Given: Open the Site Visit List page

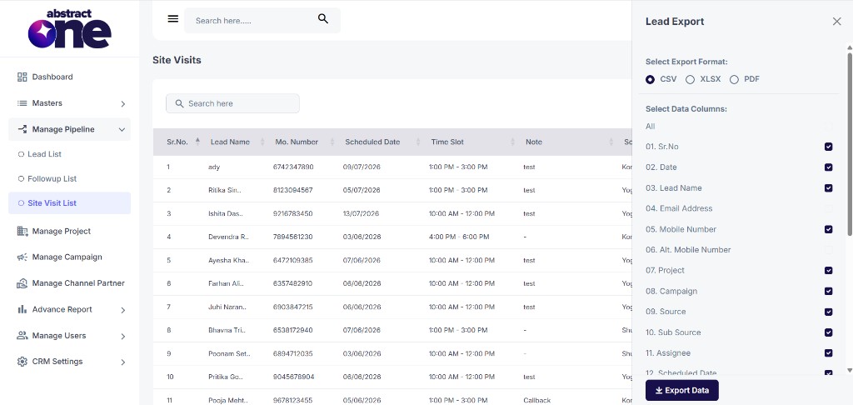Looking at the screenshot, I should [x=70, y=203].
